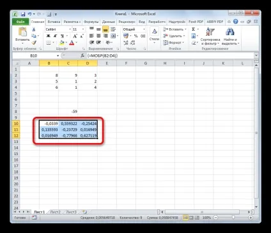Click the AutoSum sigma icon
The width and height of the screenshot is (271, 233).
pyautogui.click(x=193, y=29)
